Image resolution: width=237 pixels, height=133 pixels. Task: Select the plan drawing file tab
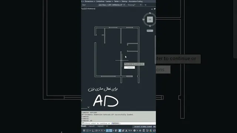click(110, 5)
